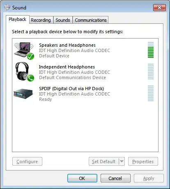
Task: Select the 'Independent Headphones' device name
Action: [x=67, y=67]
